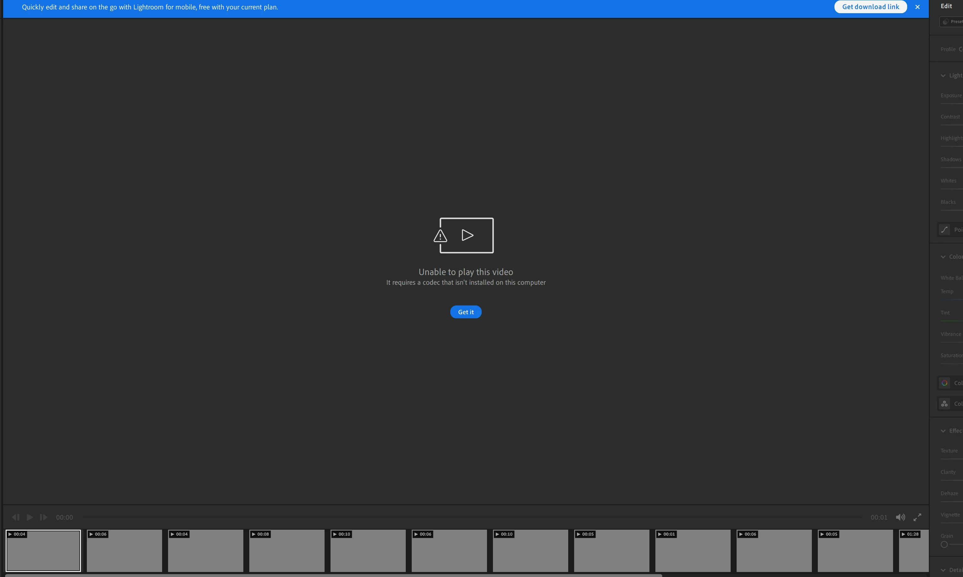Enter full screen with the expand icon
The image size is (963, 577).
coord(917,517)
